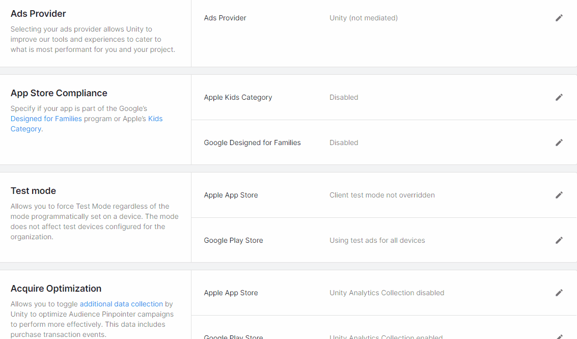The width and height of the screenshot is (577, 339).
Task: Edit the Ads Provider setting
Action: [559, 18]
